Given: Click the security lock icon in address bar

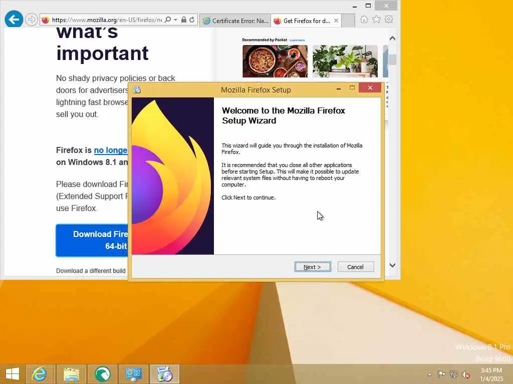Looking at the screenshot, I should [x=184, y=20].
